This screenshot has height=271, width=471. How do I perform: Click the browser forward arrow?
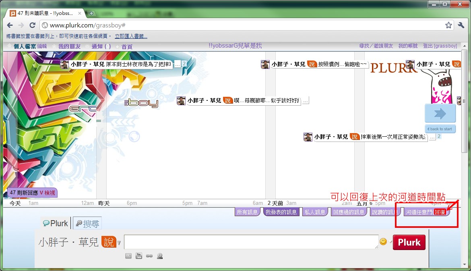[21, 25]
